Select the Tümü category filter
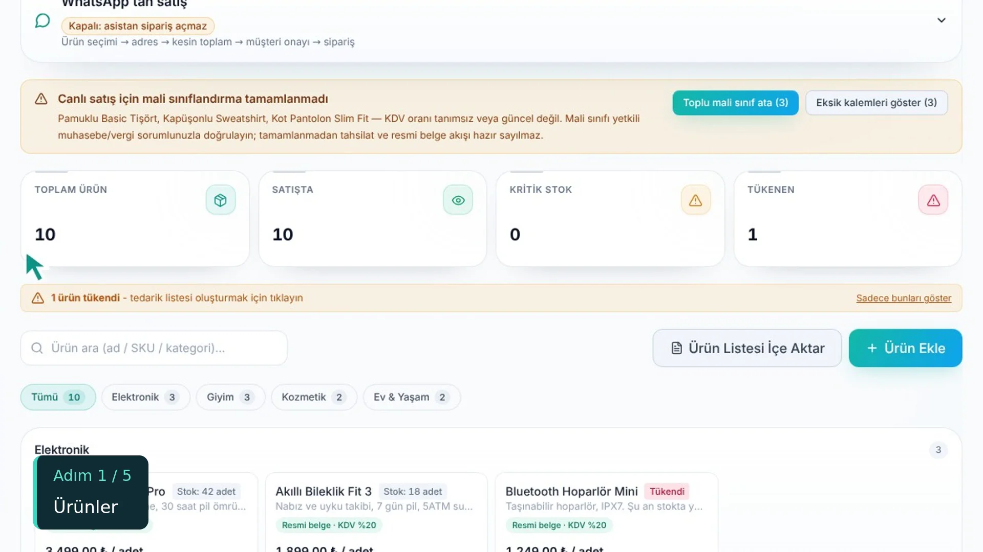 [58, 397]
